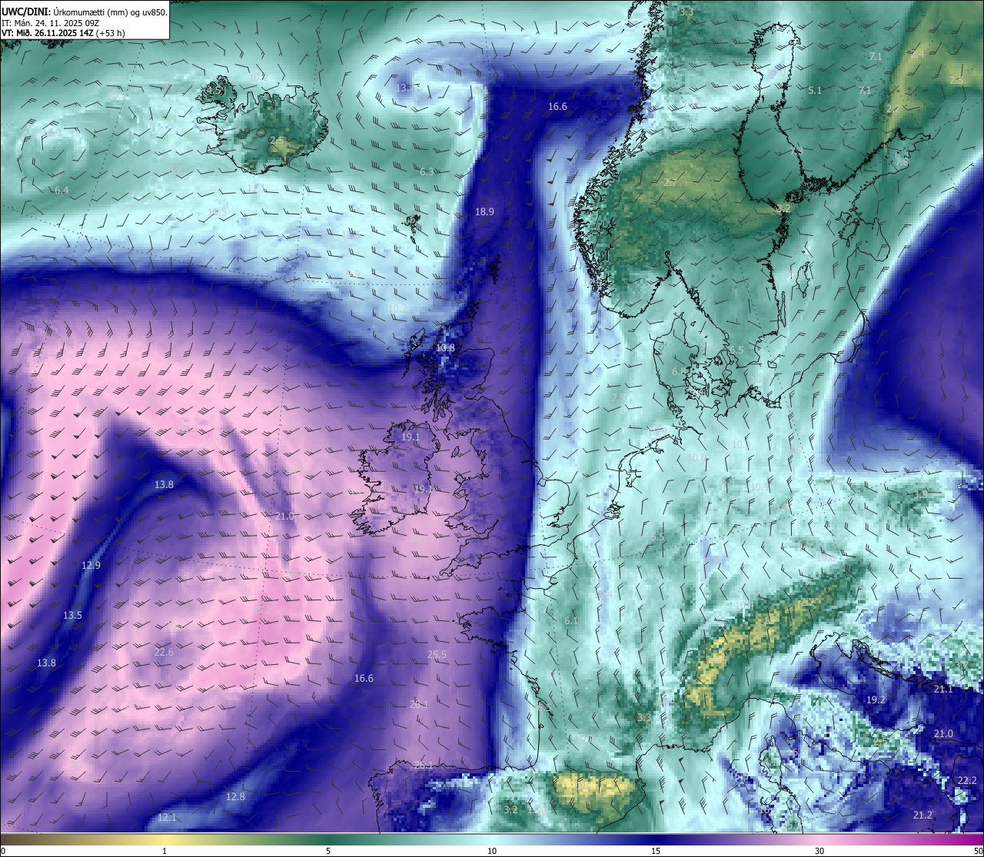Image resolution: width=984 pixels, height=857 pixels.
Task: Click the 2.4 value in the top-right corner
Action: click(917, 55)
